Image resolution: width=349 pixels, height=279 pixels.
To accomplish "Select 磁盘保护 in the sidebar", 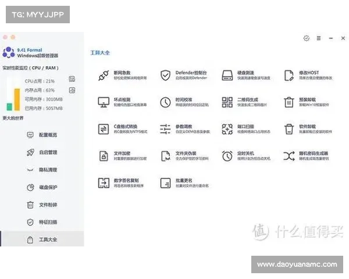I will click(x=42, y=187).
